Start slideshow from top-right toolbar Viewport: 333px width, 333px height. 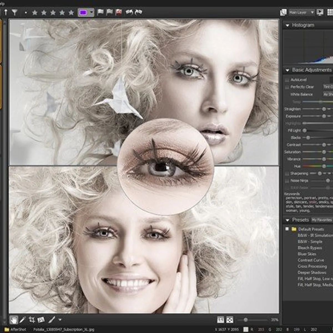320,12
